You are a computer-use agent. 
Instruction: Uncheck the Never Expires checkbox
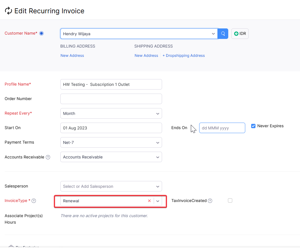[x=253, y=126]
